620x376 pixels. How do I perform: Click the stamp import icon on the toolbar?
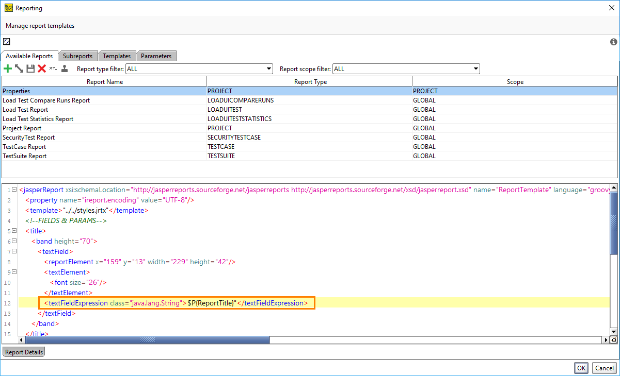click(65, 68)
